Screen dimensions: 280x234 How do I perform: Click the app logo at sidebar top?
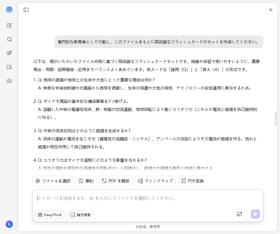pyautogui.click(x=9, y=10)
